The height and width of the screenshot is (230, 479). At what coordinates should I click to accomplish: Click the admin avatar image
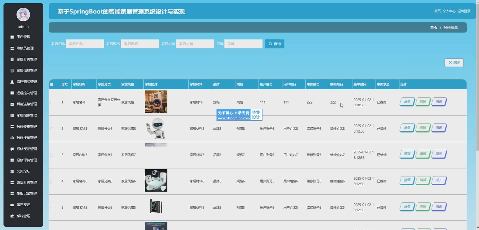(x=23, y=14)
